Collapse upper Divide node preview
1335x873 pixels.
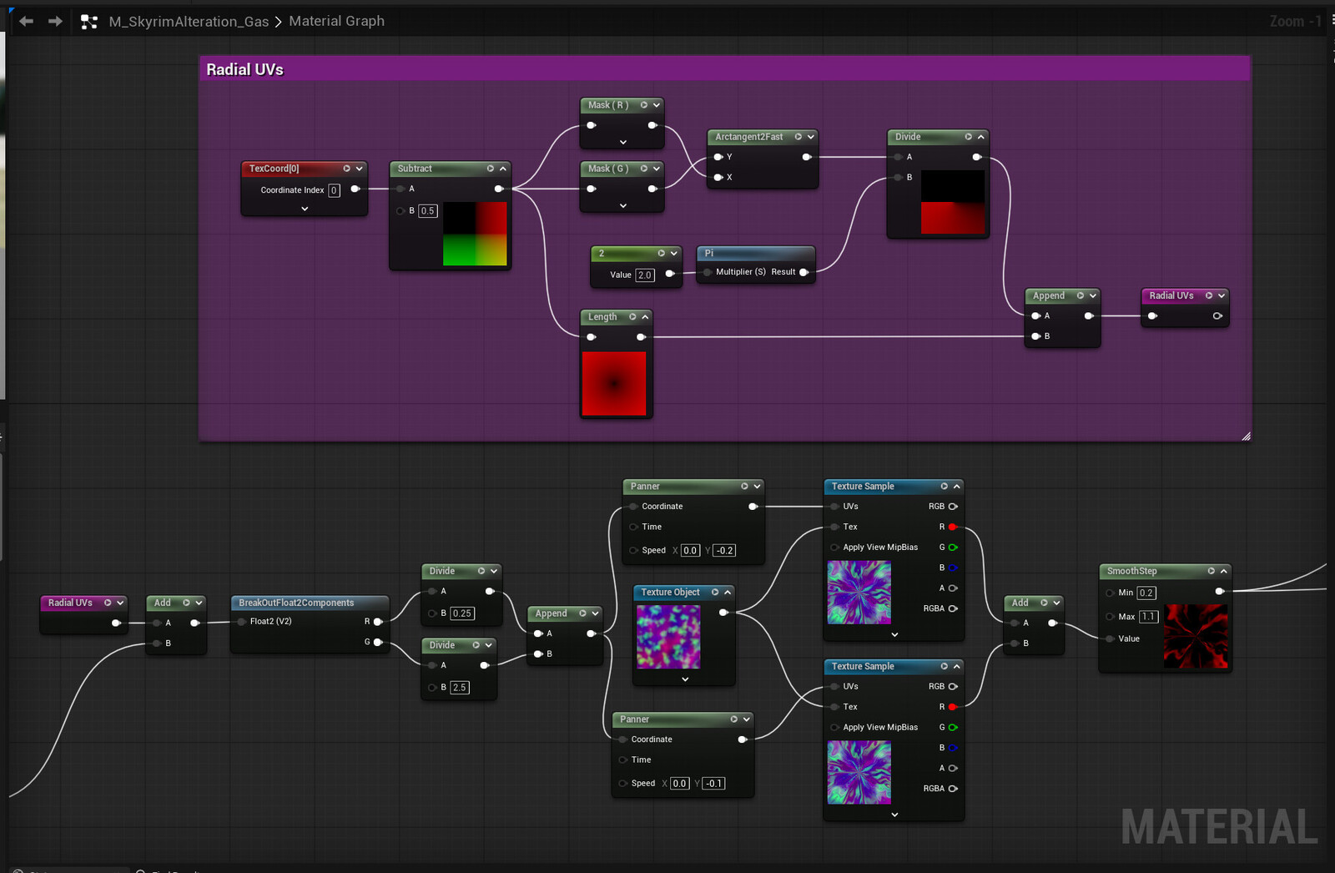point(981,137)
